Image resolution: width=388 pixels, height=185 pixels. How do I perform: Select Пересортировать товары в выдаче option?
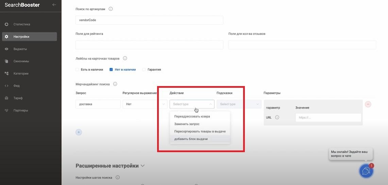coord(200,131)
